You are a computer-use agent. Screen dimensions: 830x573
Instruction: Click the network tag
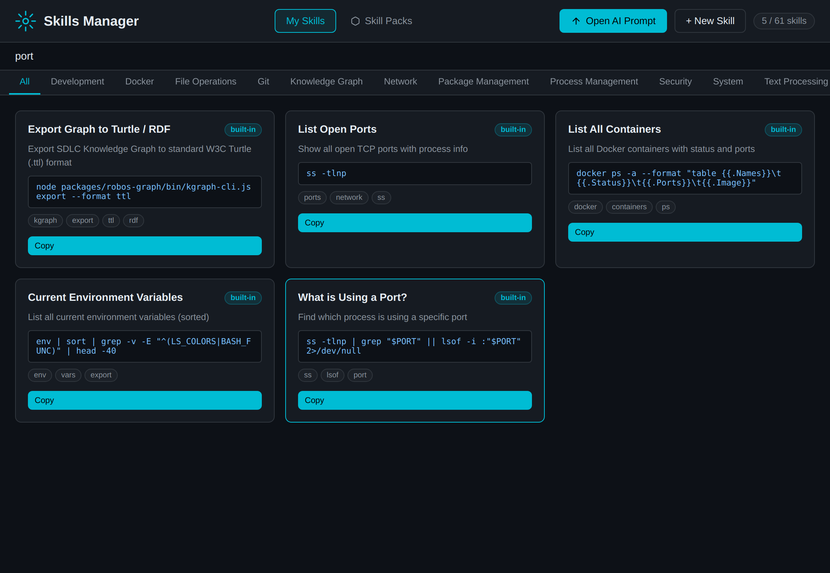349,198
